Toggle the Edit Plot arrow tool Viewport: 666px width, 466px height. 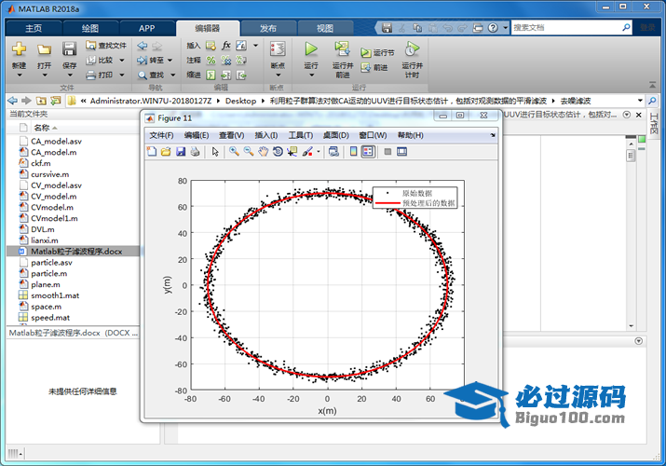tap(214, 151)
